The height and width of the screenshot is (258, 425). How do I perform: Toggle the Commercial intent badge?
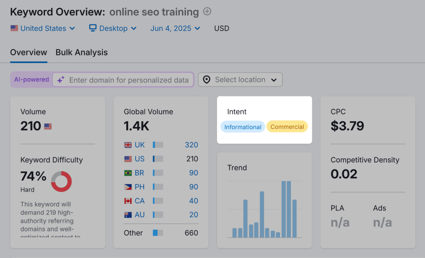tap(287, 127)
